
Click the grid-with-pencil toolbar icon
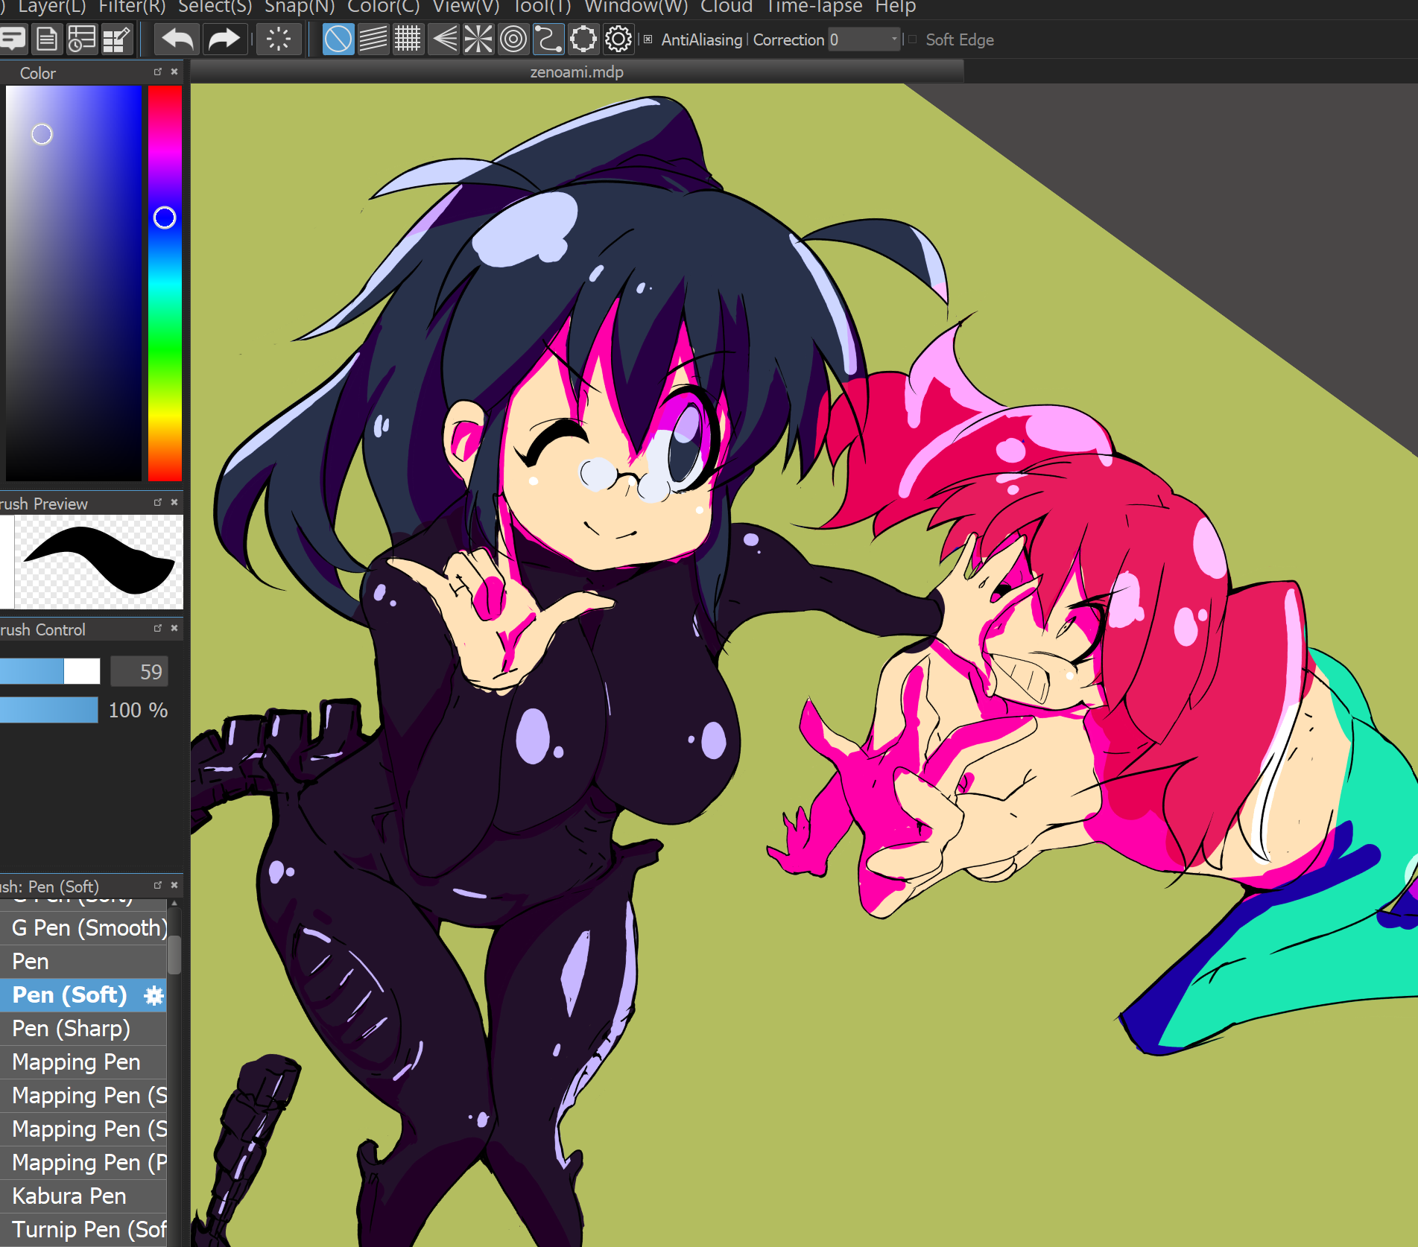pyautogui.click(x=116, y=39)
